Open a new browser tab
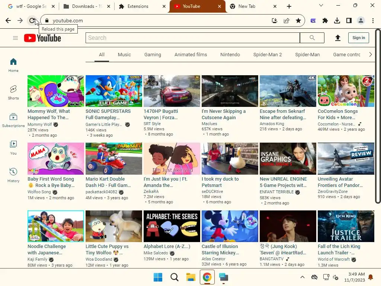 coord(289,6)
